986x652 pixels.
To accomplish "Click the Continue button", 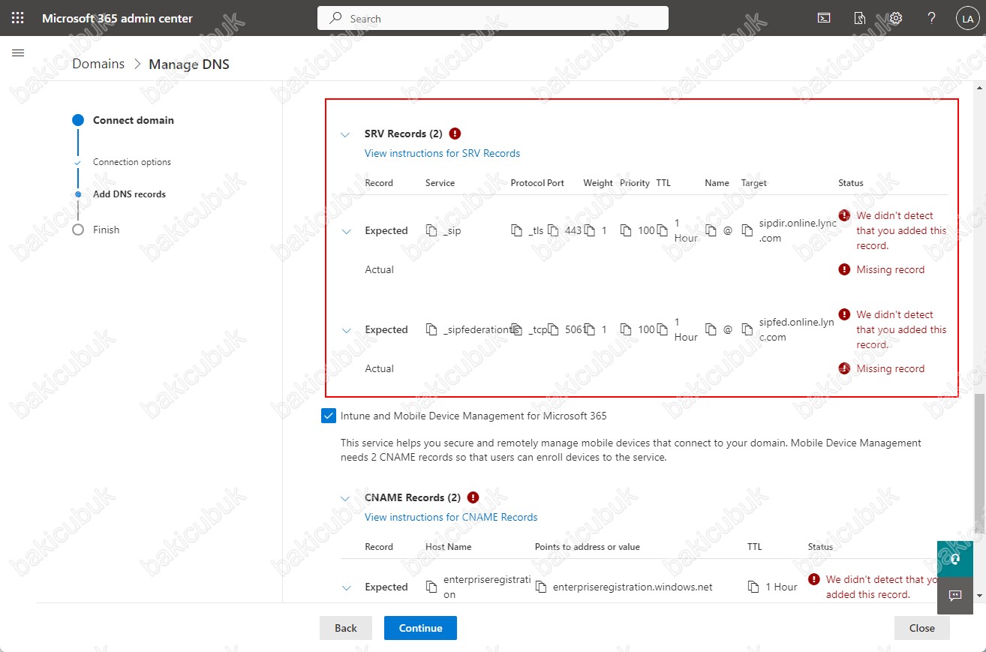I will pyautogui.click(x=420, y=628).
